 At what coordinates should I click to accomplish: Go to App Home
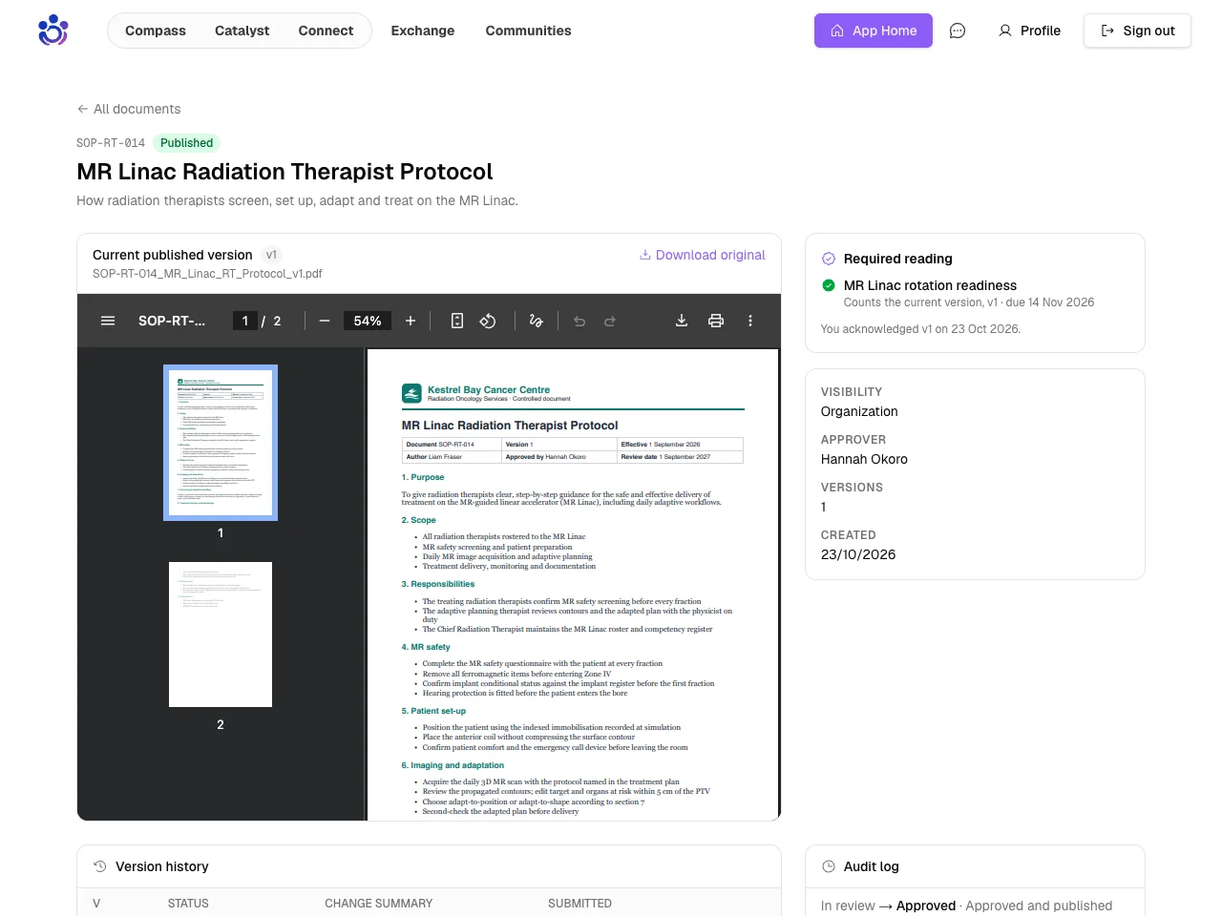874,31
